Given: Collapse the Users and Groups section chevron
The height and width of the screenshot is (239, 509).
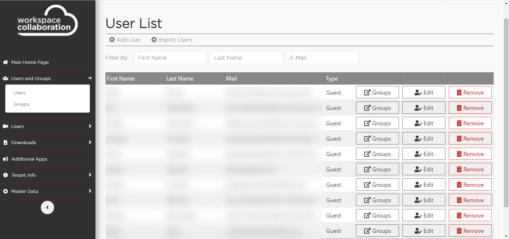Looking at the screenshot, I should 90,78.
